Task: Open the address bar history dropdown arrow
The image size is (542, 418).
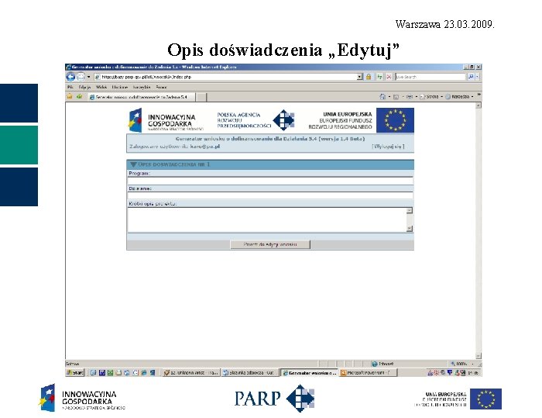Action: tap(360, 77)
